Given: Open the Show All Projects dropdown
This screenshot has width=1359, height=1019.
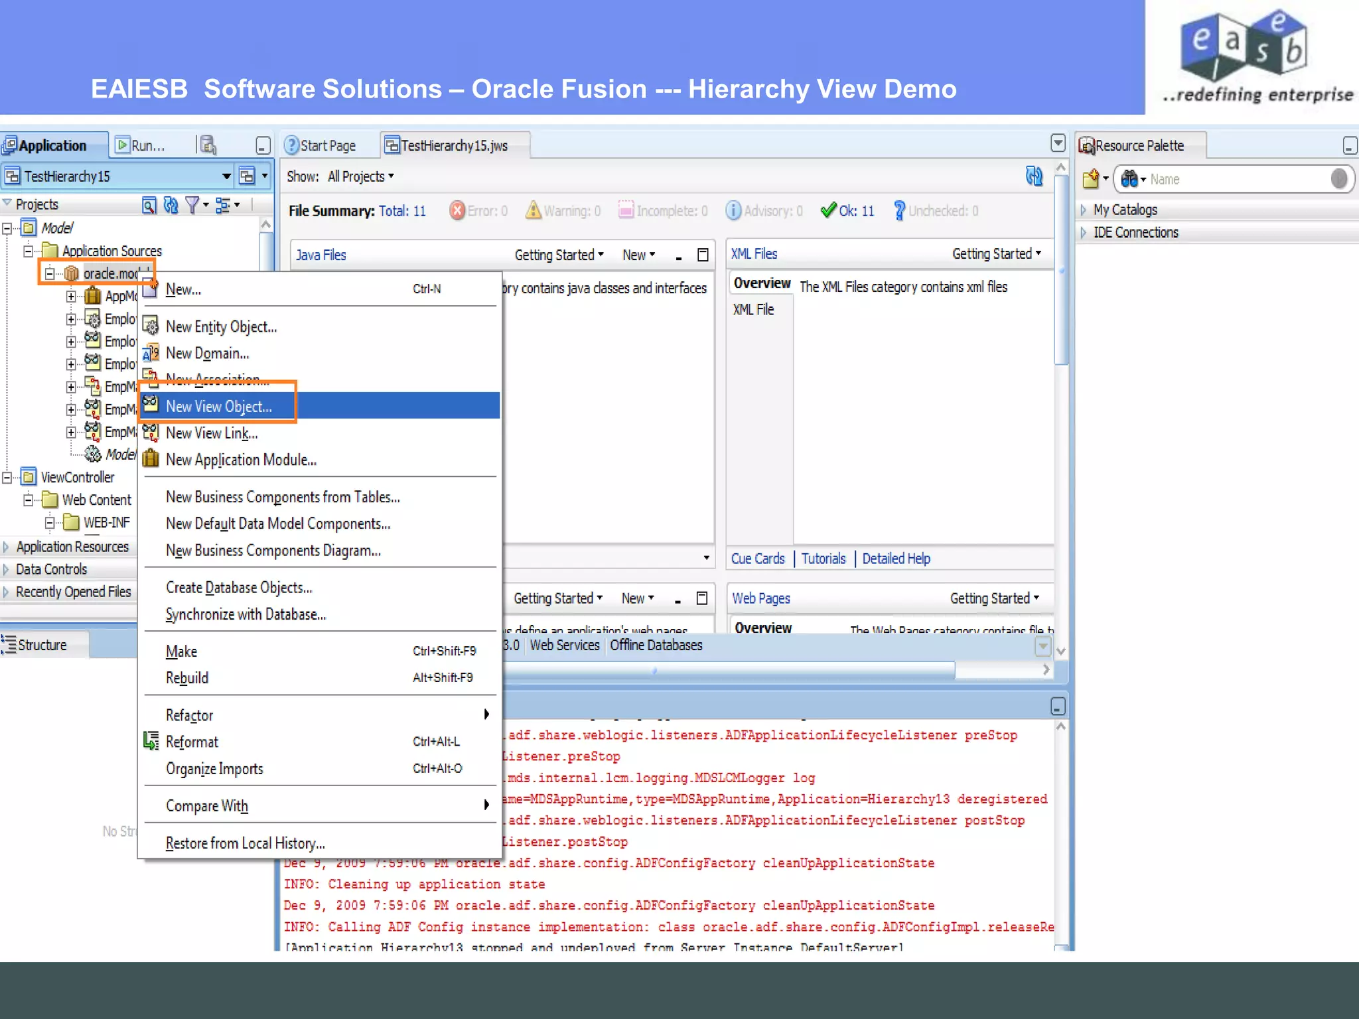Looking at the screenshot, I should pyautogui.click(x=361, y=176).
